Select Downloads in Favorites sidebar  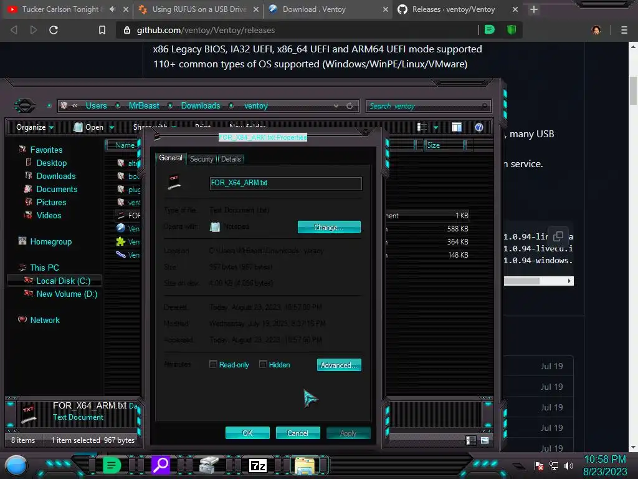[55, 176]
